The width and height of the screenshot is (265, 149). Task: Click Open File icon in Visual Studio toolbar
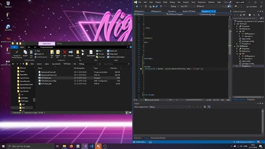click(x=150, y=7)
